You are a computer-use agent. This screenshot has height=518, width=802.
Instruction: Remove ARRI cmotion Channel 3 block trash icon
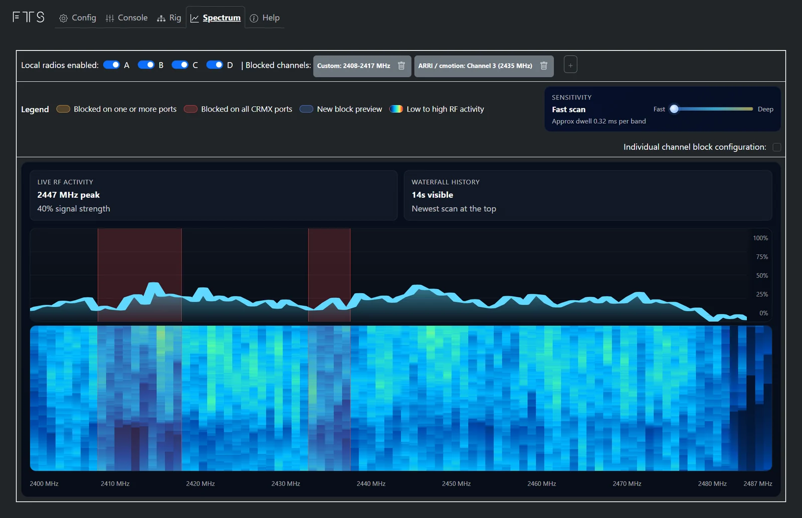pyautogui.click(x=544, y=66)
